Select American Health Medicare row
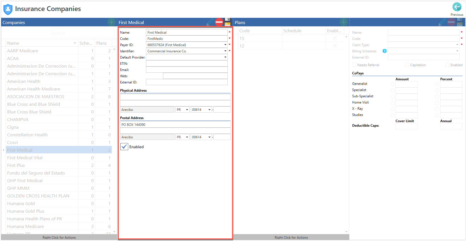The image size is (467, 241). 59,89
